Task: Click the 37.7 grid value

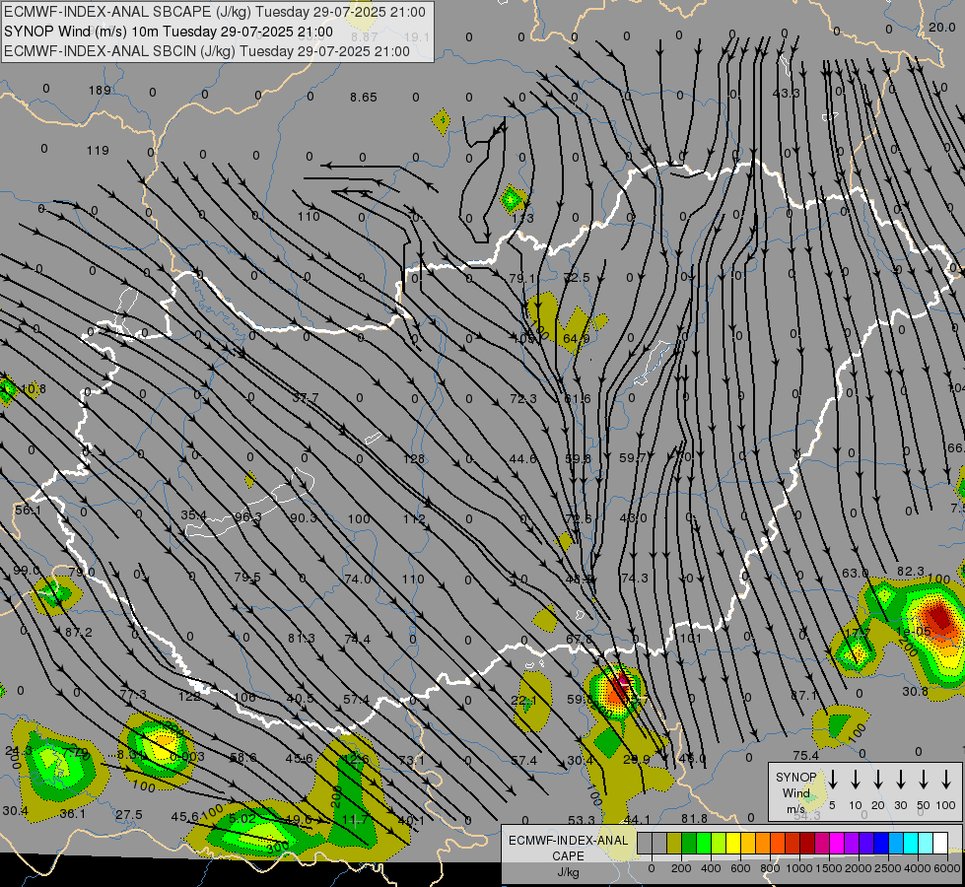Action: coord(306,398)
